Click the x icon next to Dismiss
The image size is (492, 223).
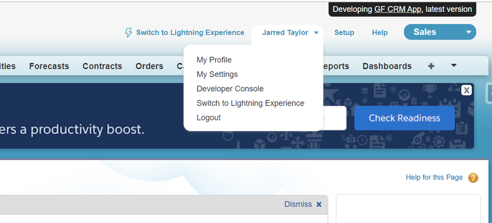(x=319, y=204)
